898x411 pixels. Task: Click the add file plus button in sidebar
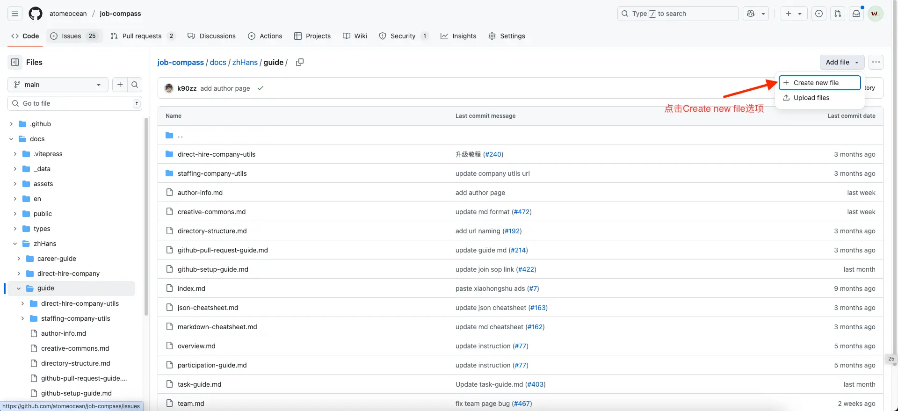click(120, 85)
